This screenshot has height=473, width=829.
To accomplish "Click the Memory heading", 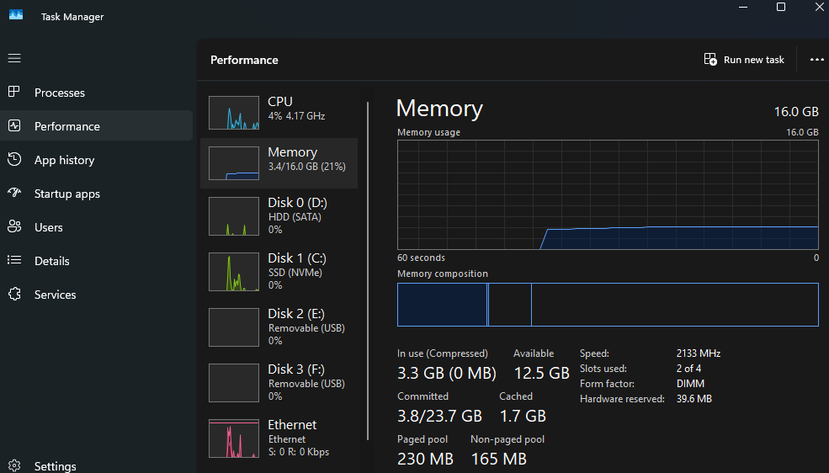I will 439,109.
